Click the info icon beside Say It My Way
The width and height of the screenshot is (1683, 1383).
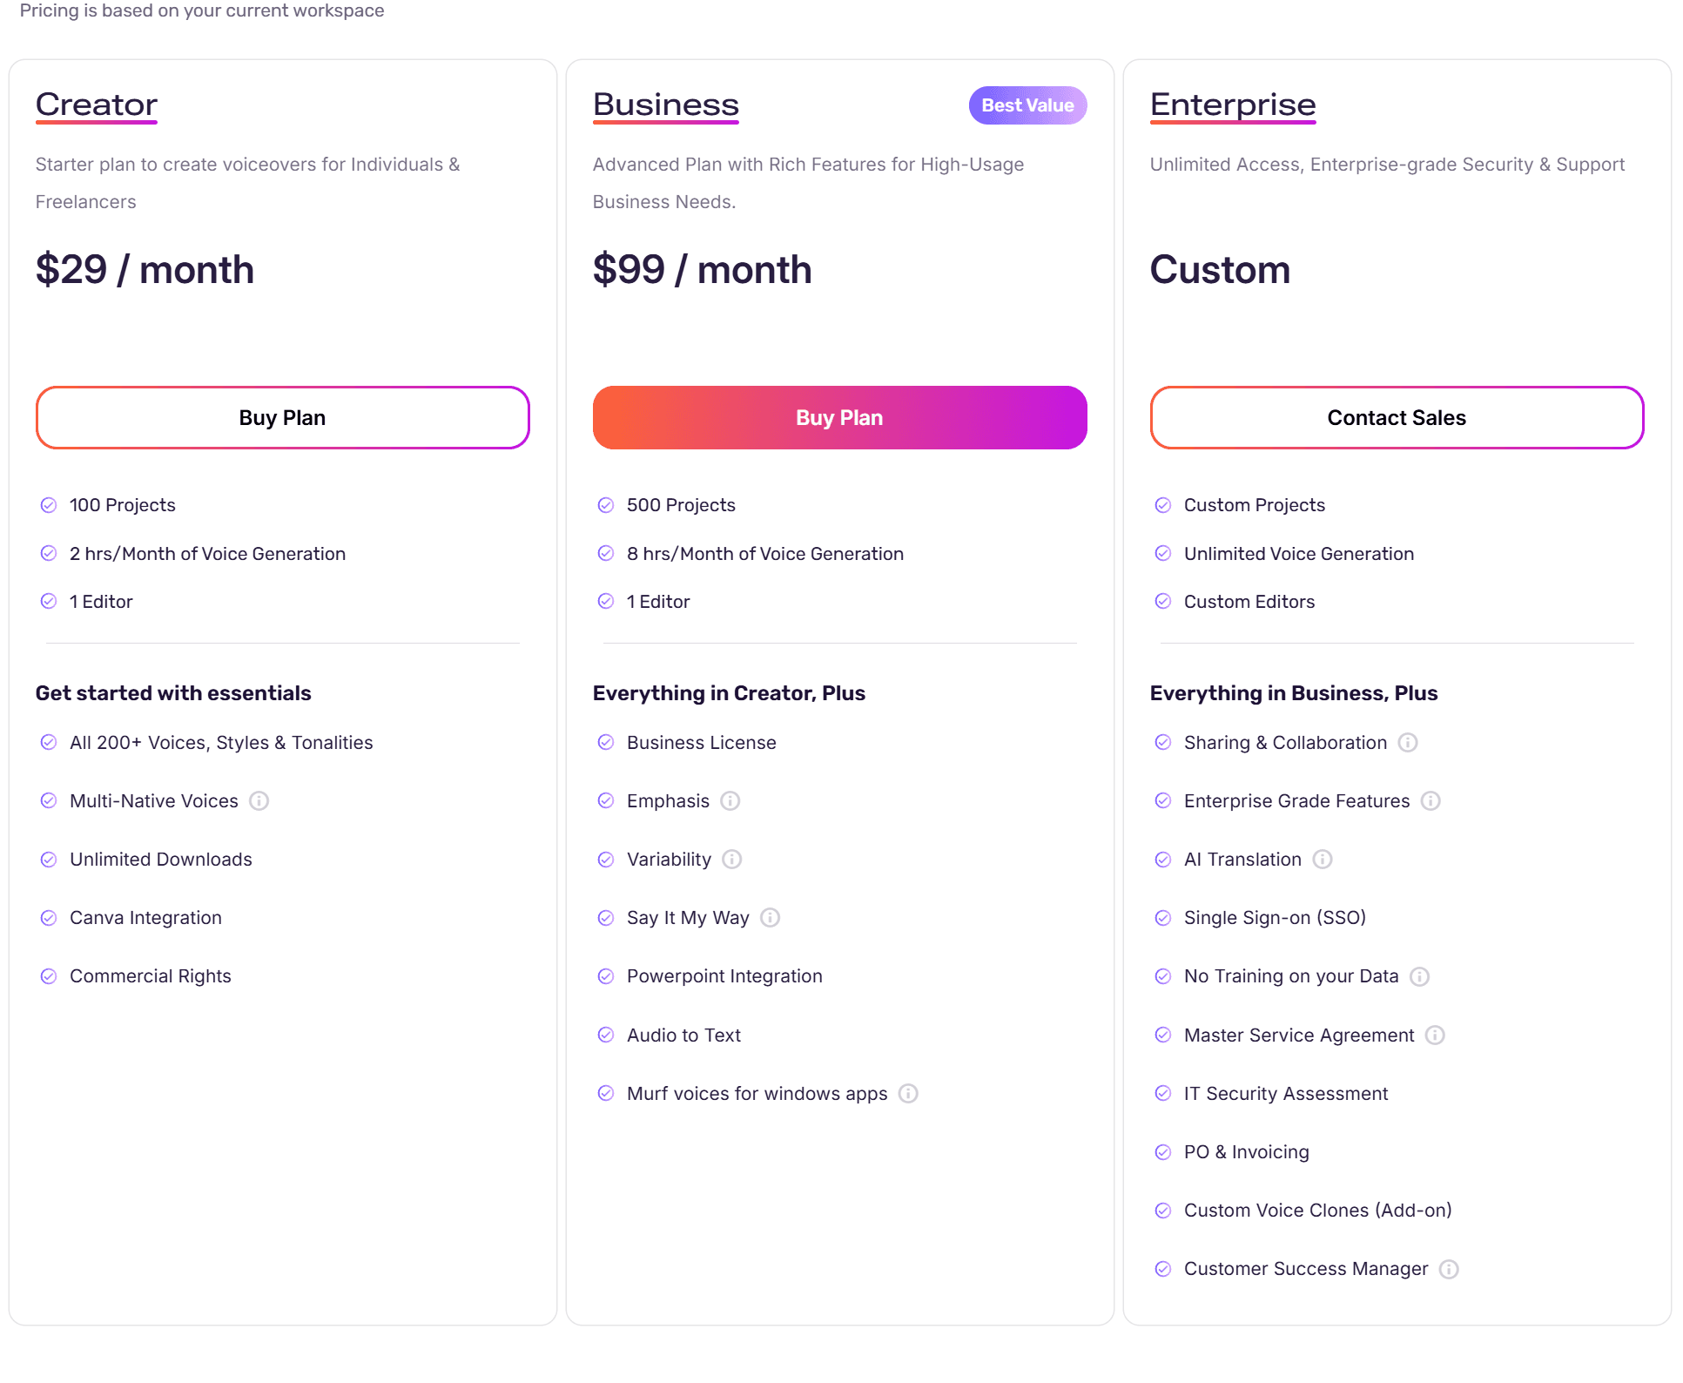pyautogui.click(x=770, y=917)
